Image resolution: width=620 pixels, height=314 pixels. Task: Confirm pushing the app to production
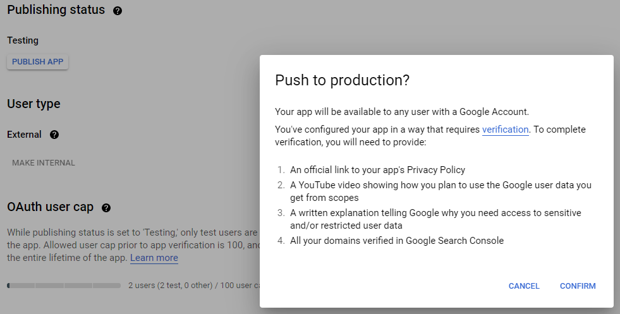tap(578, 286)
